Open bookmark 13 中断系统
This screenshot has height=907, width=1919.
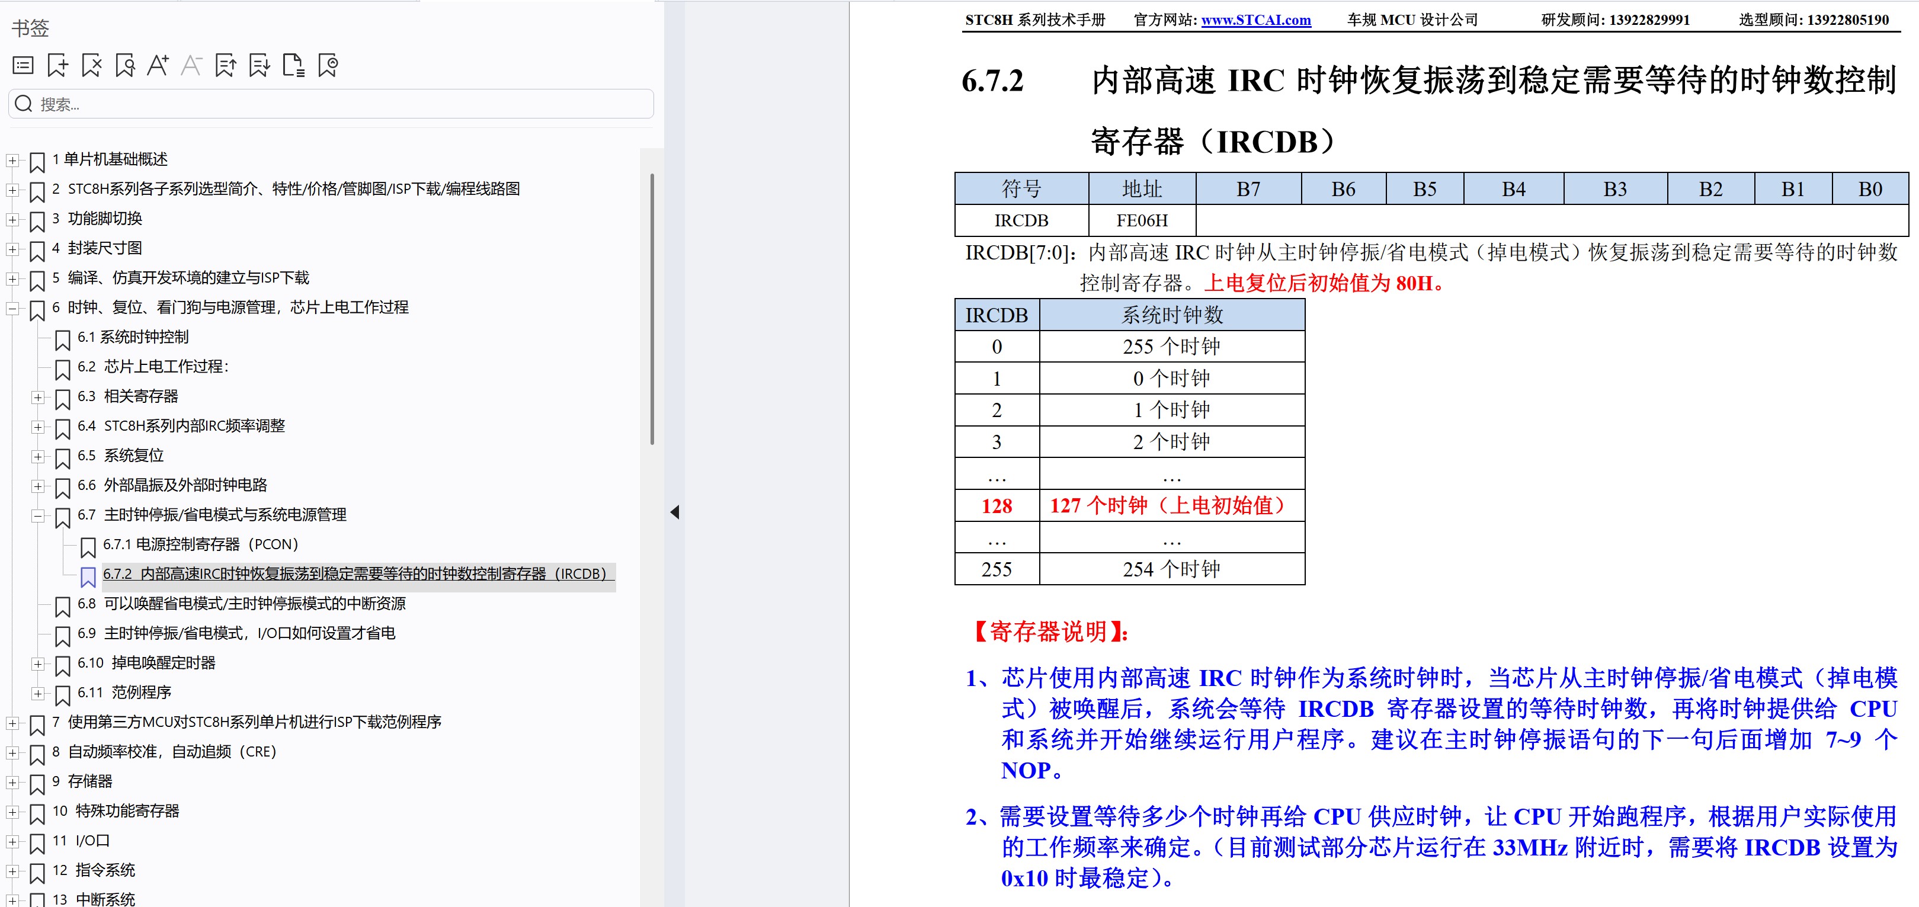94,899
